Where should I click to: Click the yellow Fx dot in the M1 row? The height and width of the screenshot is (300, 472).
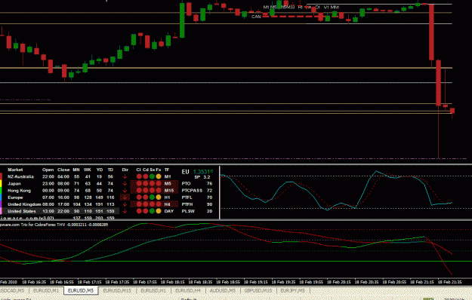(159, 176)
